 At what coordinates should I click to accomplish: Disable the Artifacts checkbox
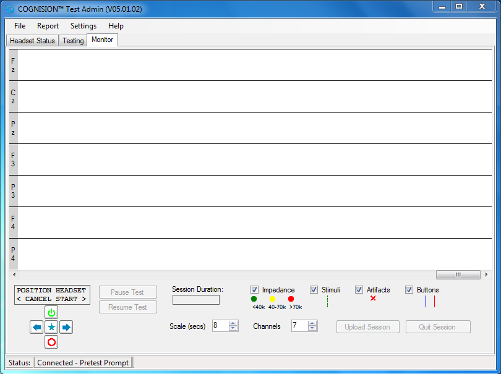pos(359,290)
